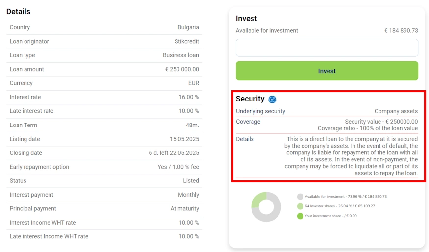
Task: Click the blue verified Security badge icon
Action: (272, 100)
